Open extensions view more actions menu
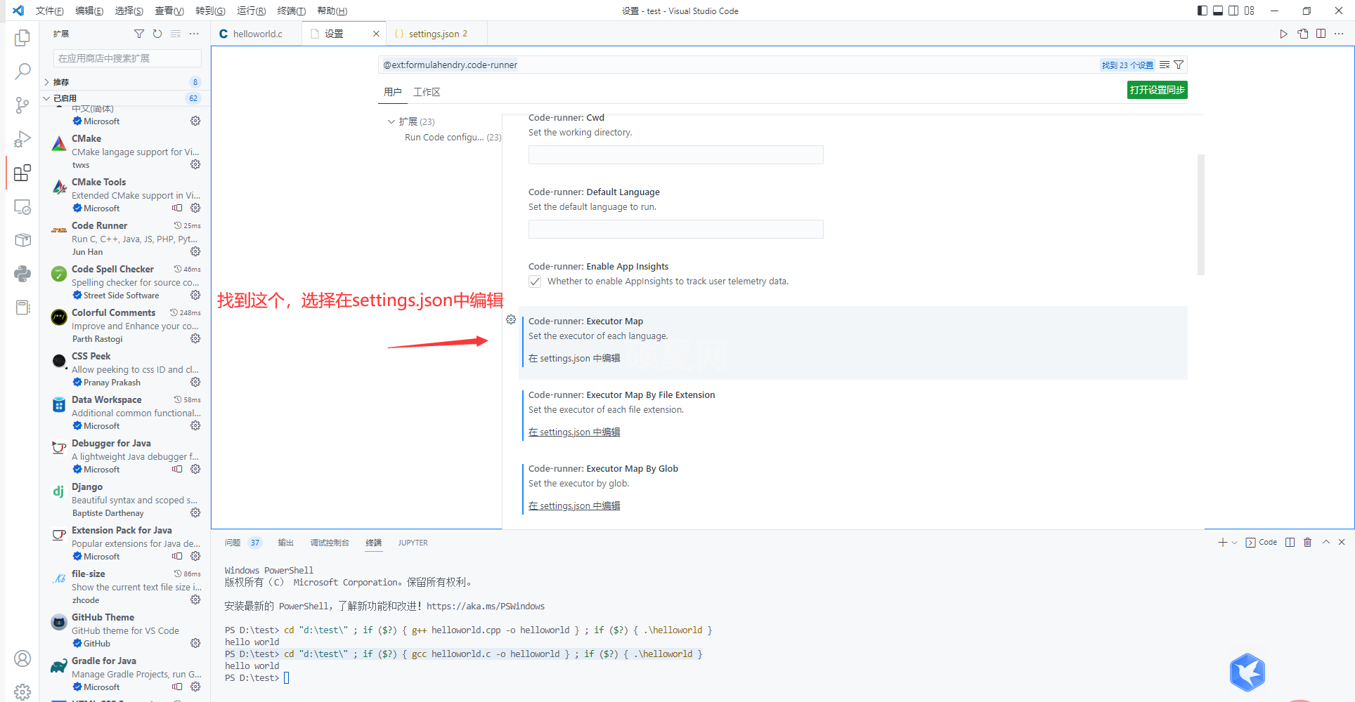The image size is (1355, 702). pos(194,34)
